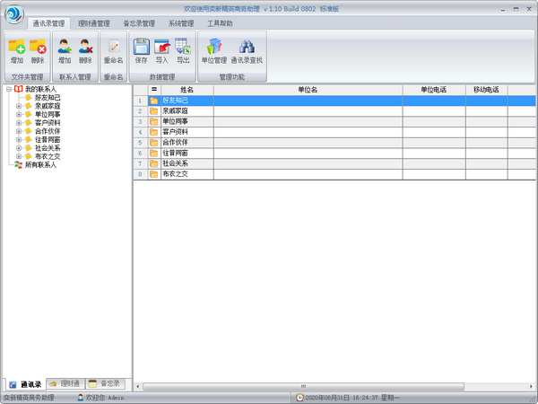
Task: Click the add folder (增加) icon
Action: (x=16, y=48)
